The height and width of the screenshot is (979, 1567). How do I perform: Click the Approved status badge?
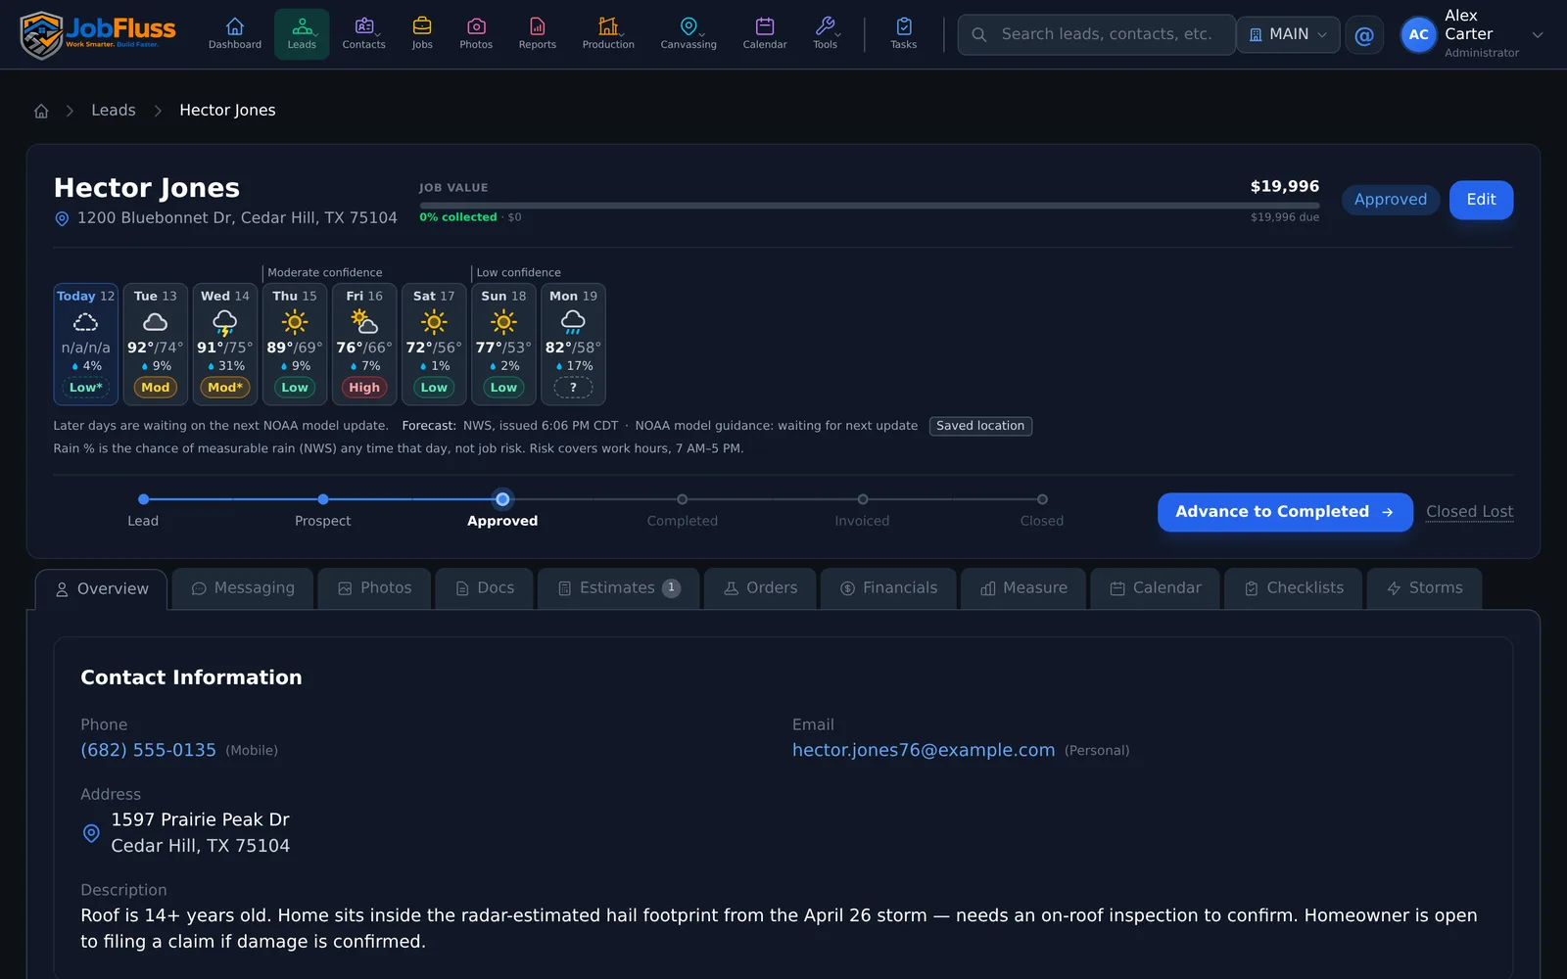click(1390, 200)
